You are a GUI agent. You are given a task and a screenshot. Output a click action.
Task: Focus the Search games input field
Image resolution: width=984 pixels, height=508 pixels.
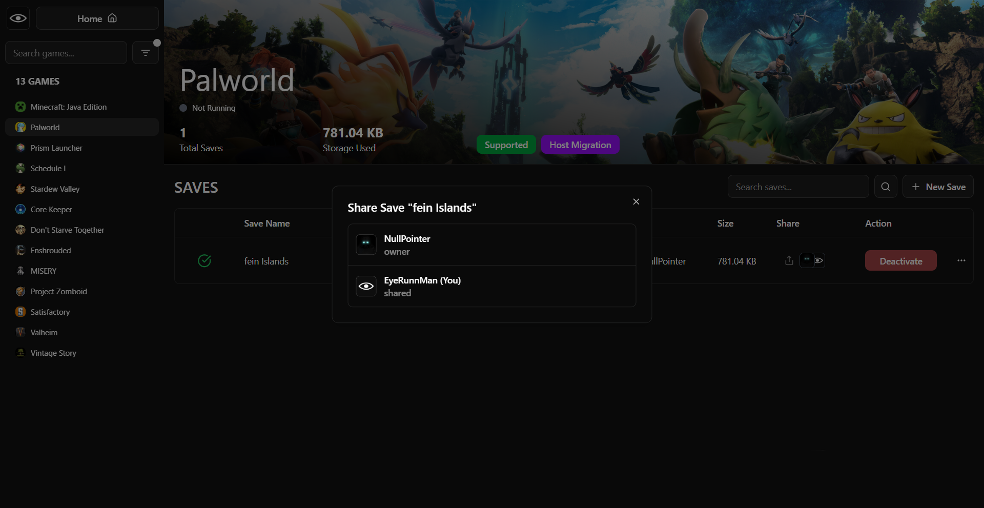(66, 53)
